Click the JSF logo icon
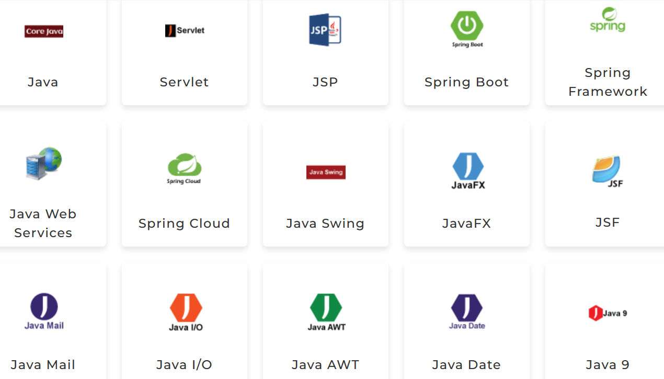This screenshot has height=379, width=664. [x=608, y=171]
